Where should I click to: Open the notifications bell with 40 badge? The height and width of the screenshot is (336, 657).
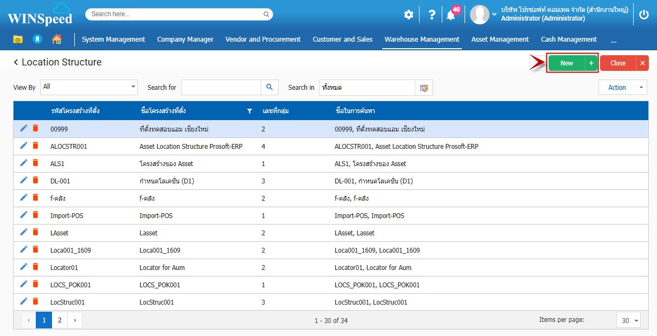(451, 15)
